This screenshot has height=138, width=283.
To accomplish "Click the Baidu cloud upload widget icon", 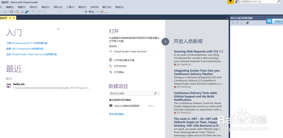I will [x=269, y=21].
